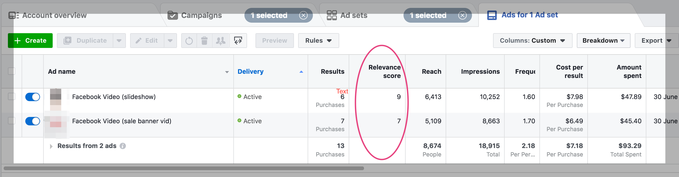The image size is (679, 177).
Task: Sort by Relevance score column header
Action: [384, 71]
